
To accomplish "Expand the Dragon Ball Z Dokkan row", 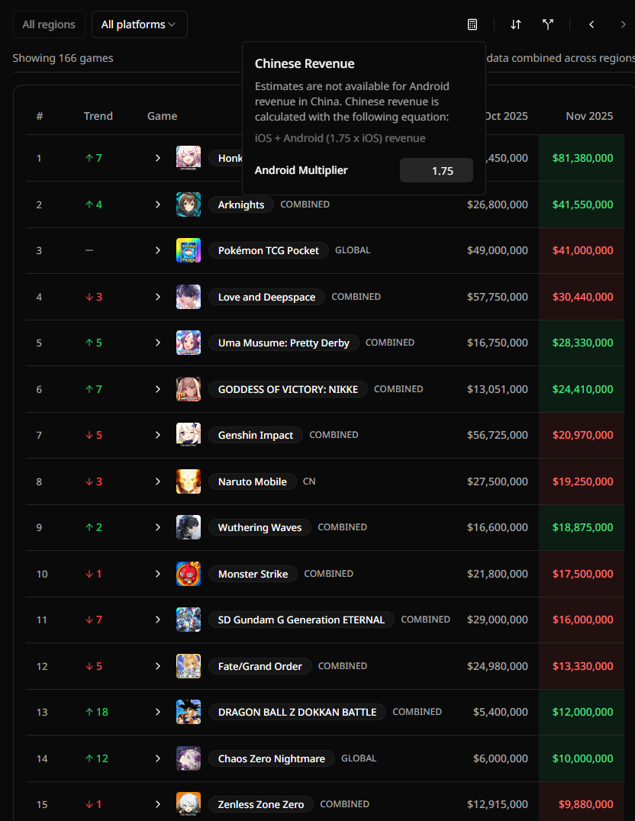I will point(158,712).
